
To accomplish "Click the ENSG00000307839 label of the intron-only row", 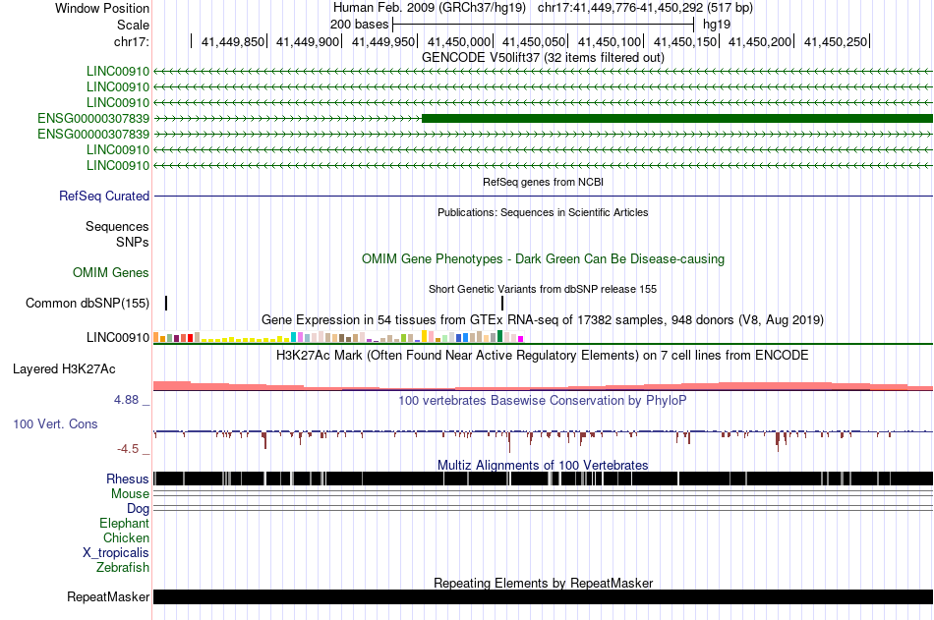I will click(93, 134).
